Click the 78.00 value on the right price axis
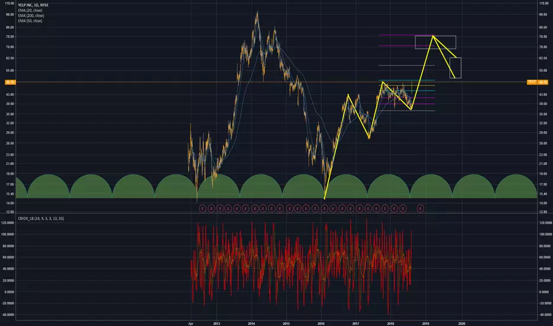The height and width of the screenshot is (326, 553). point(544,37)
